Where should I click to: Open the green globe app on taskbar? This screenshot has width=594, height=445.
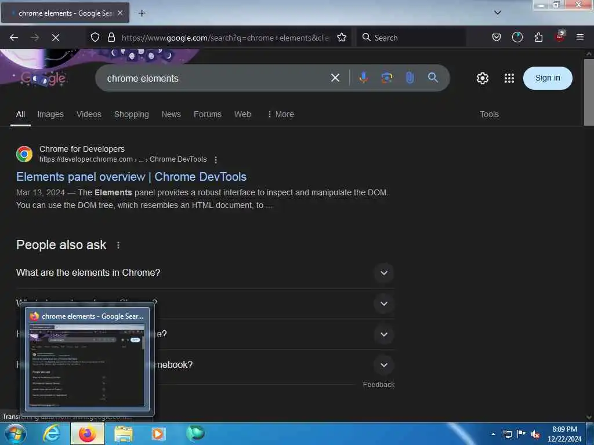(195, 433)
